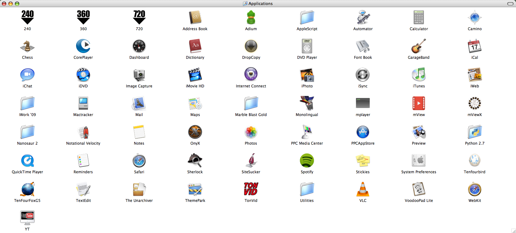Screen dimensions: 516x233
Task: Select the iPhoto icon
Action: tap(307, 75)
